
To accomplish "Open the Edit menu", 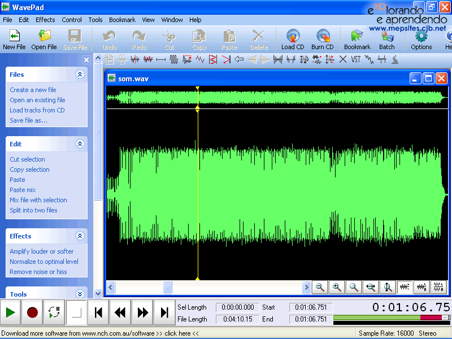I will click(24, 20).
